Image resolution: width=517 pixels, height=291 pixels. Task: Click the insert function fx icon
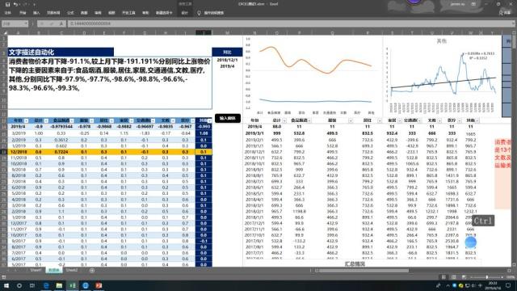[x=61, y=23]
